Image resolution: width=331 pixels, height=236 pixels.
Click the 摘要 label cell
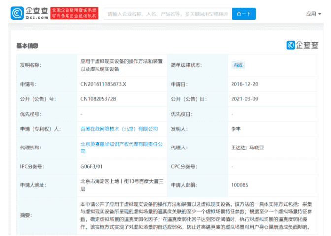pos(47,215)
